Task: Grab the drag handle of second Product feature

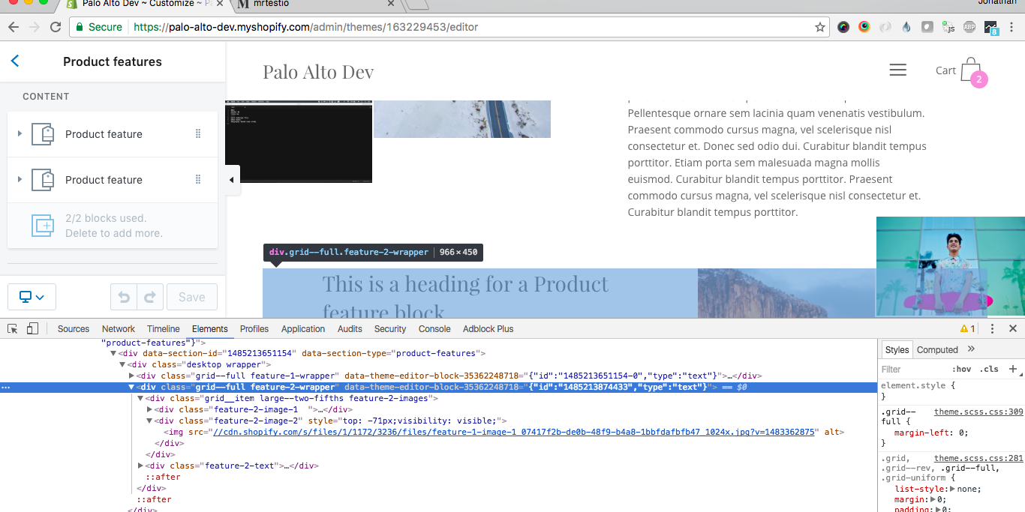Action: pos(198,179)
